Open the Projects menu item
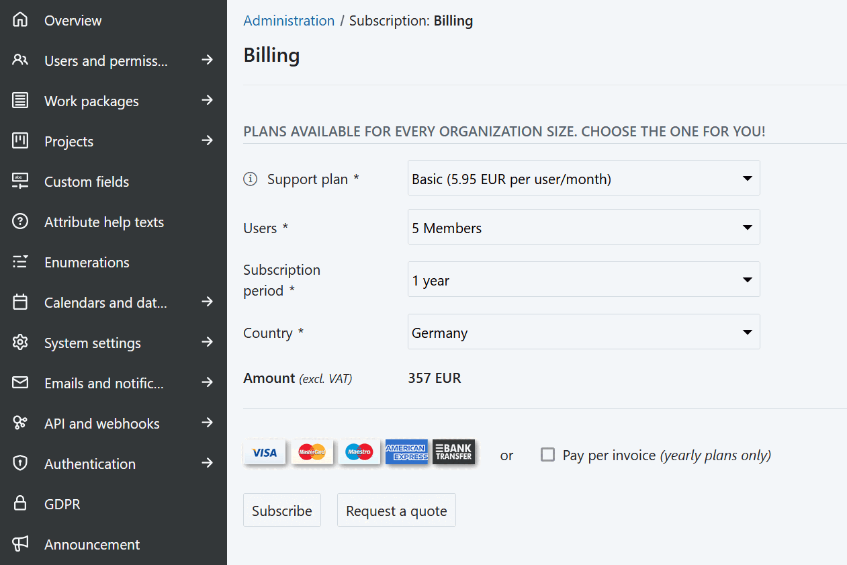The height and width of the screenshot is (565, 847). click(69, 141)
